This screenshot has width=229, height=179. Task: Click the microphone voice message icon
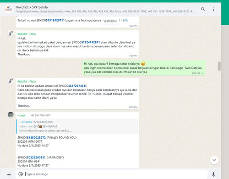point(213,174)
